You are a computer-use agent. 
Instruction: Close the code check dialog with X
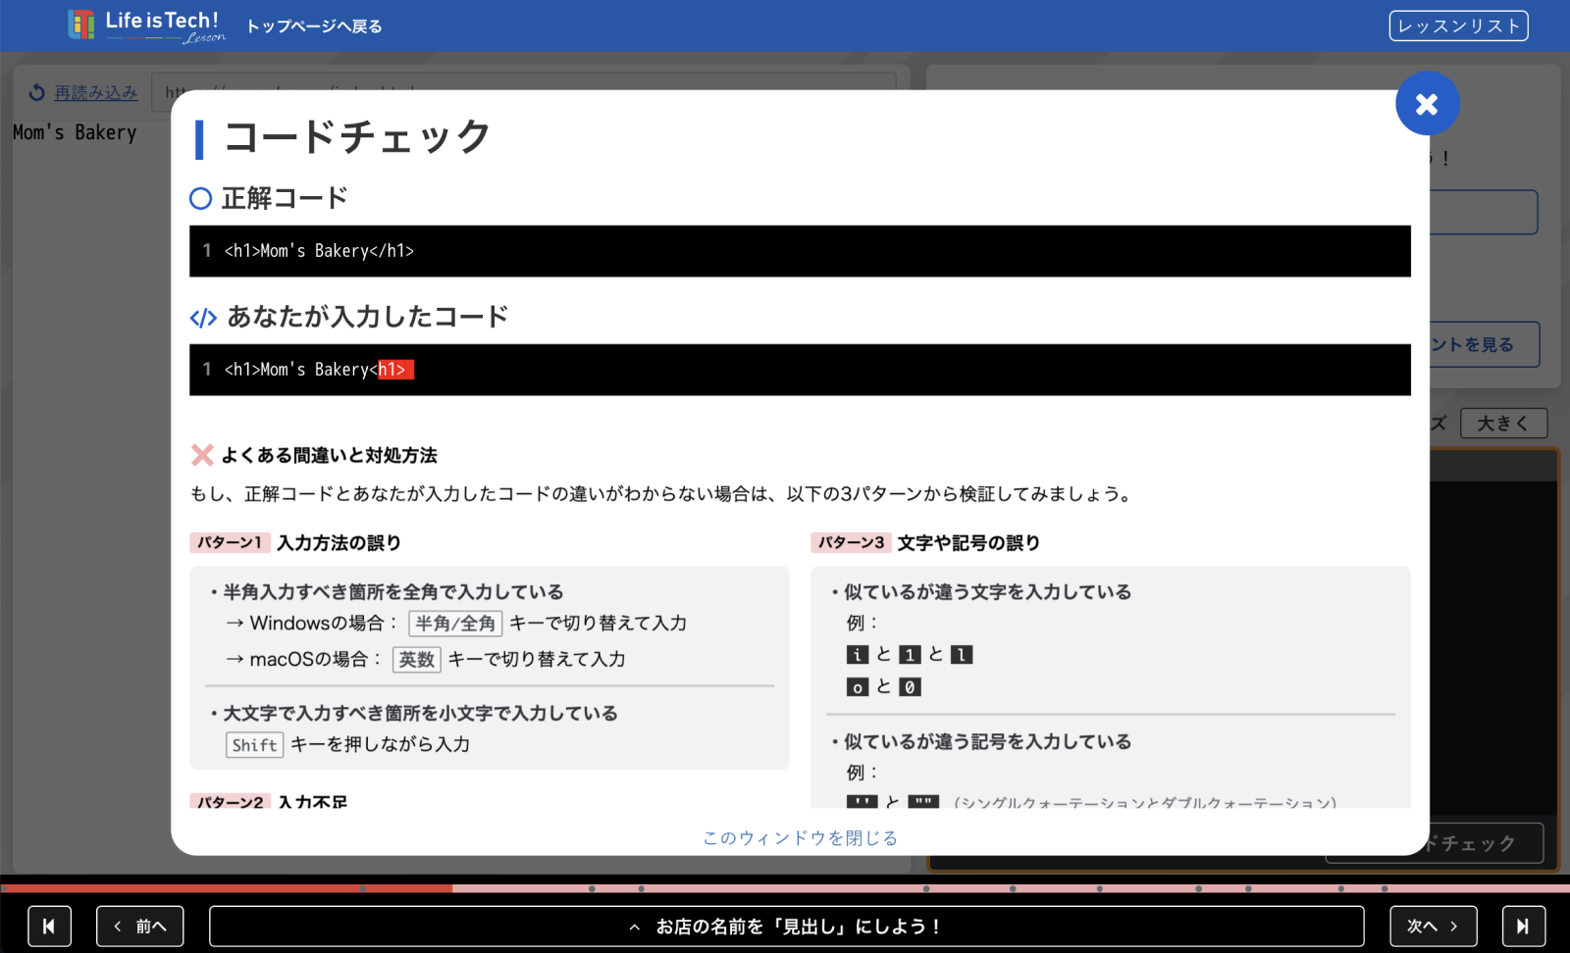(x=1427, y=104)
